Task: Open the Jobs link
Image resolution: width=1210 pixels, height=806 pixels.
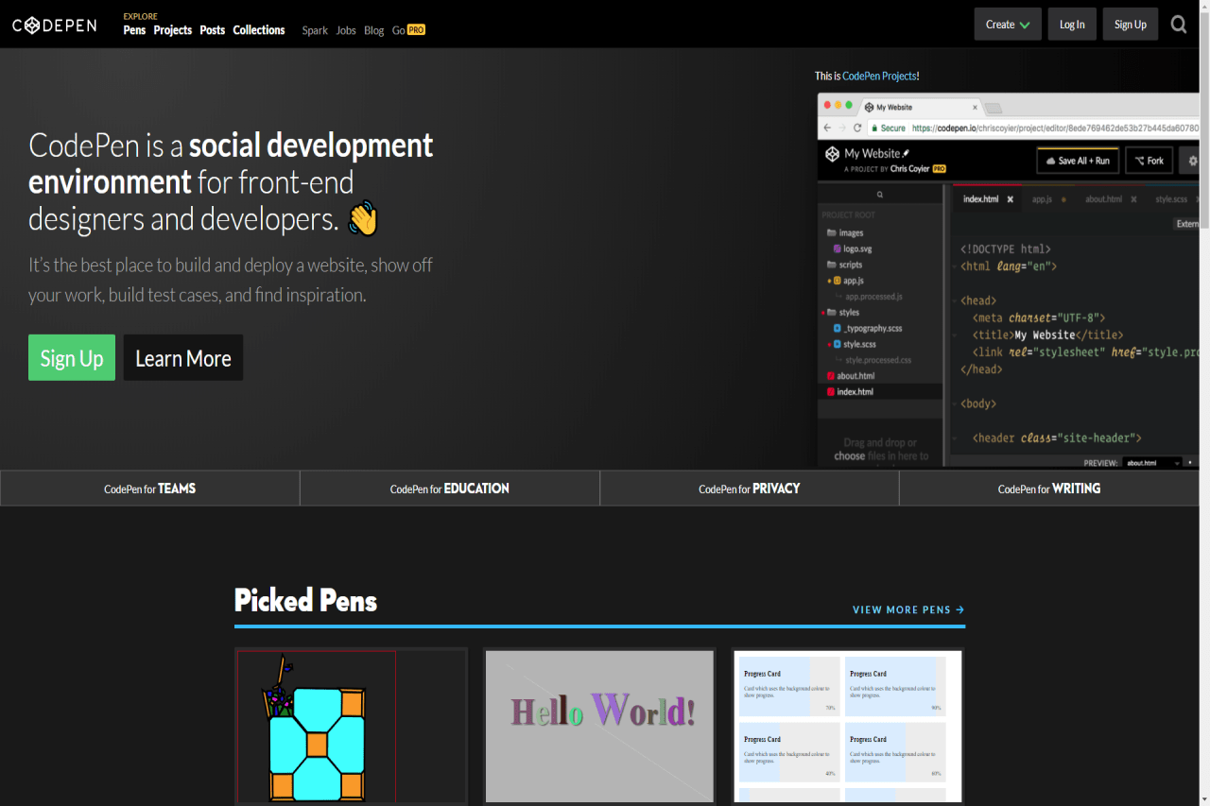Action: pyautogui.click(x=346, y=30)
